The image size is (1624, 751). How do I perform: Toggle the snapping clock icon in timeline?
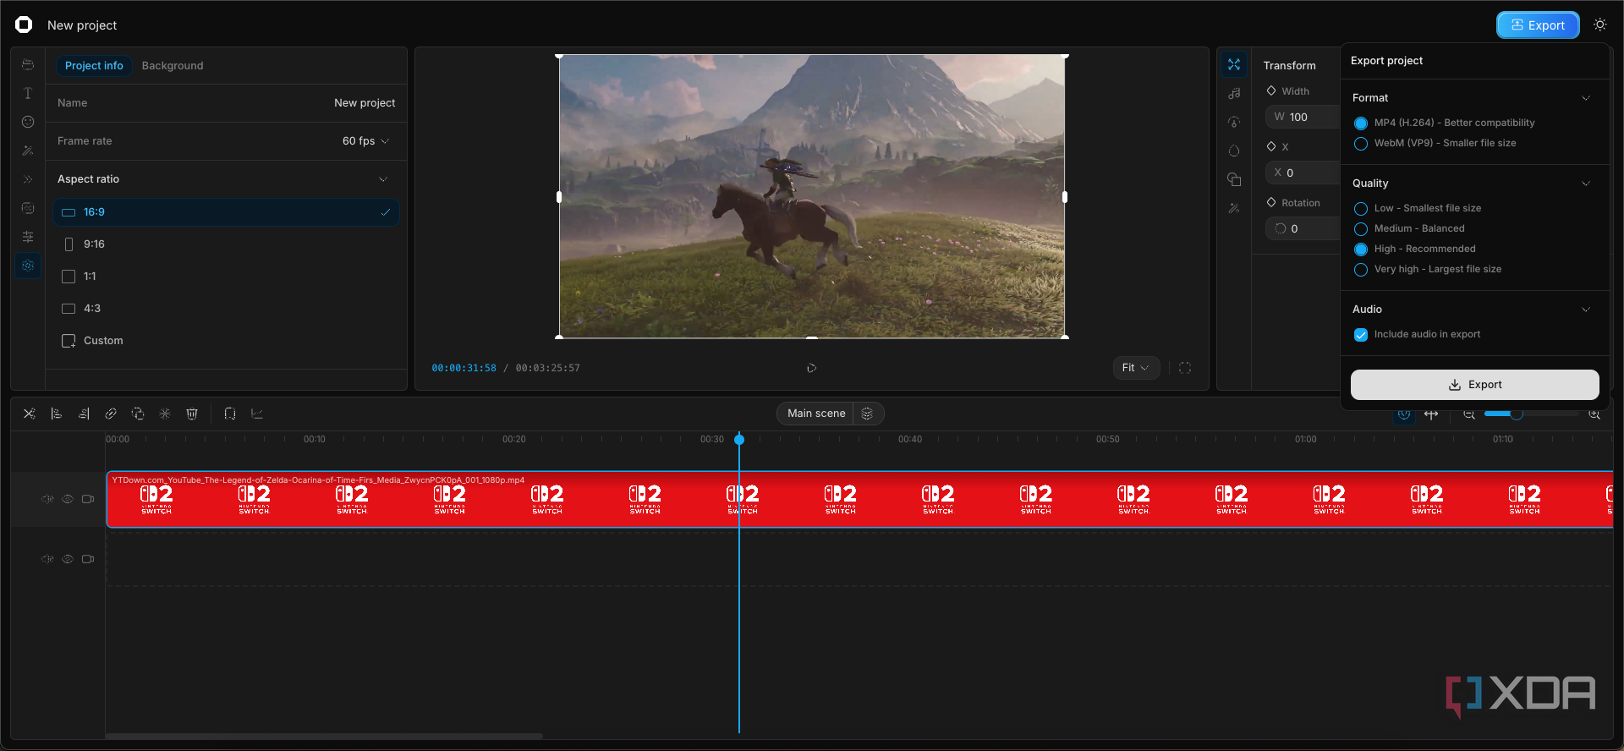(1404, 414)
